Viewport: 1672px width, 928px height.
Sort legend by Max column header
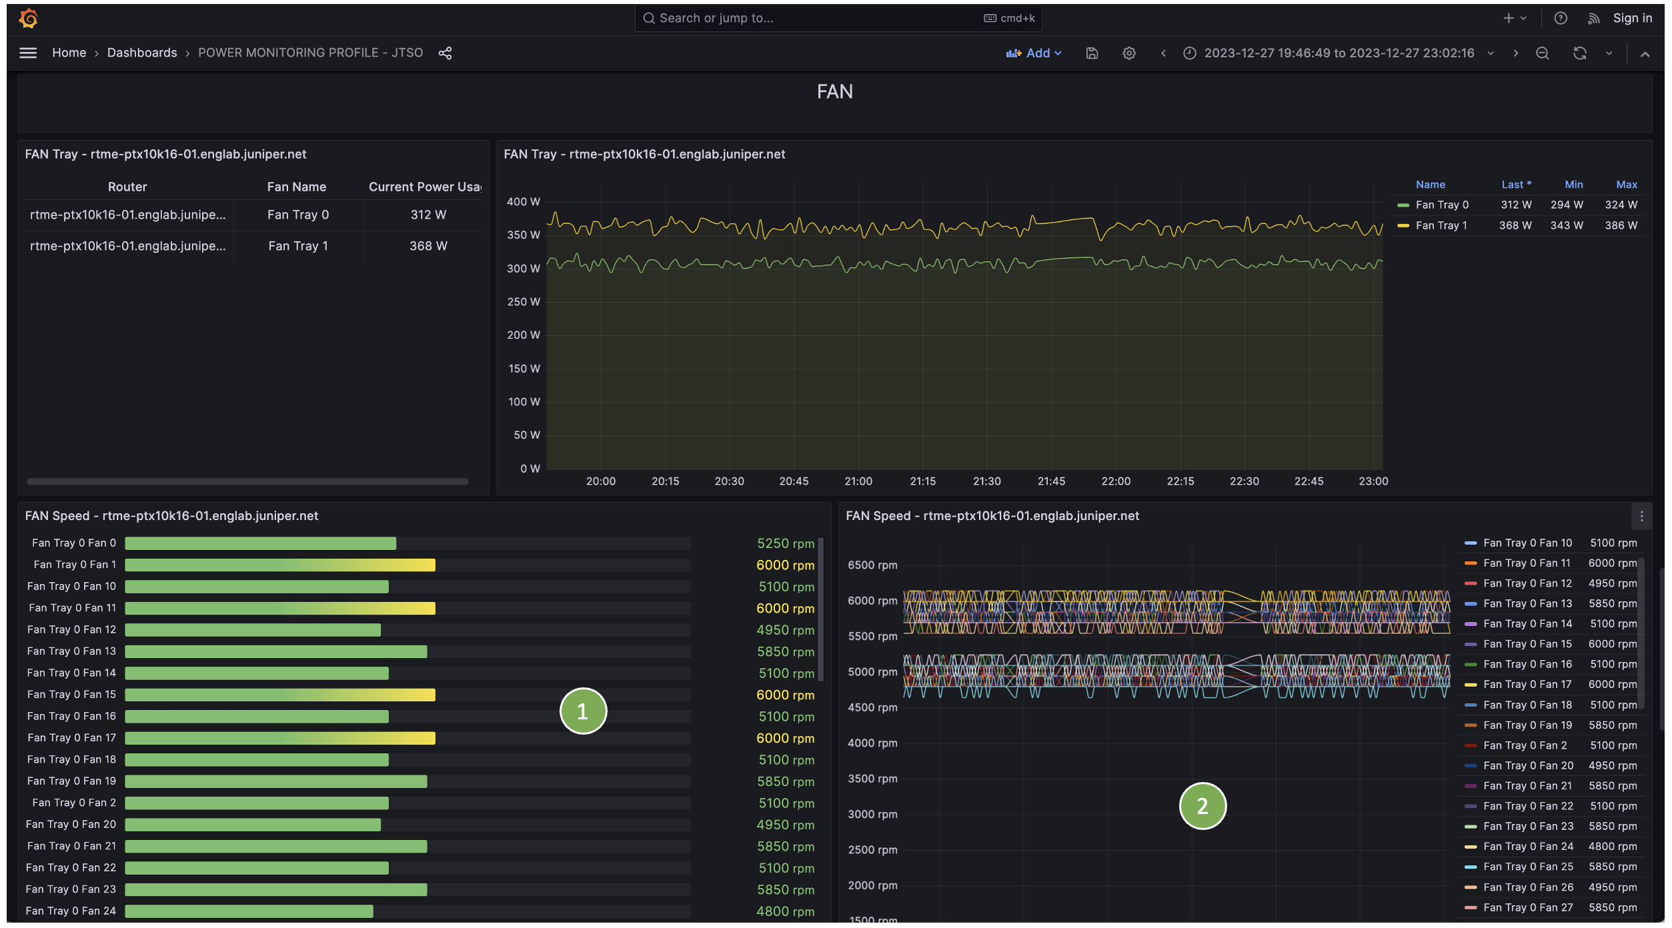tap(1626, 185)
